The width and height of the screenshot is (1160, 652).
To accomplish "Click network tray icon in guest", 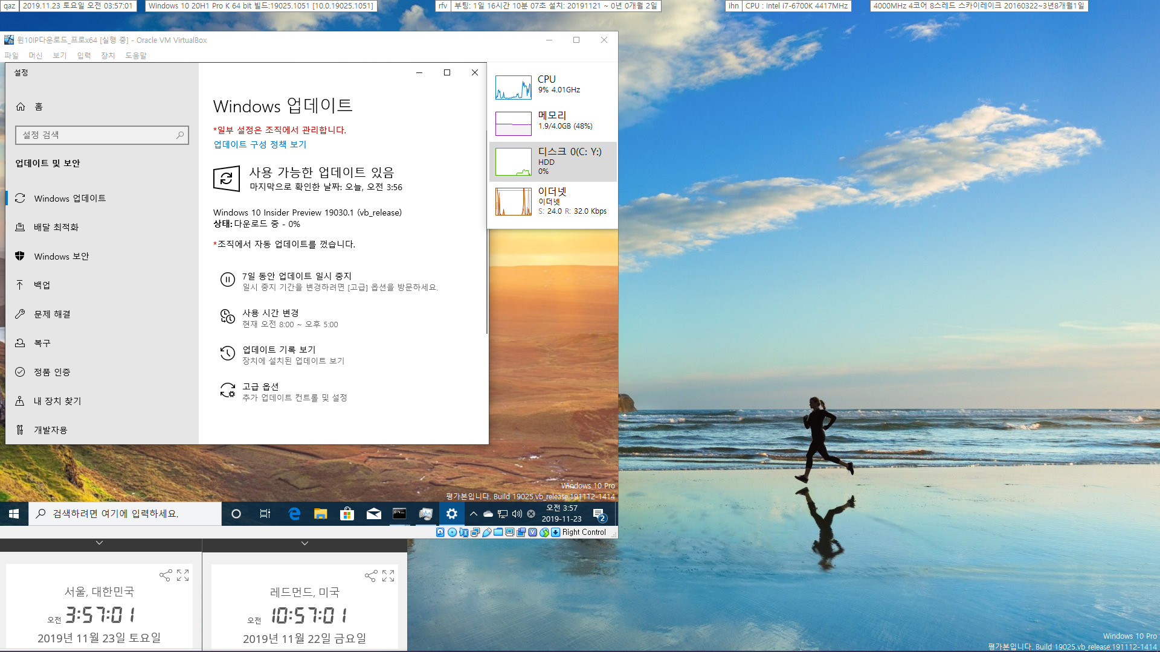I will (x=503, y=514).
